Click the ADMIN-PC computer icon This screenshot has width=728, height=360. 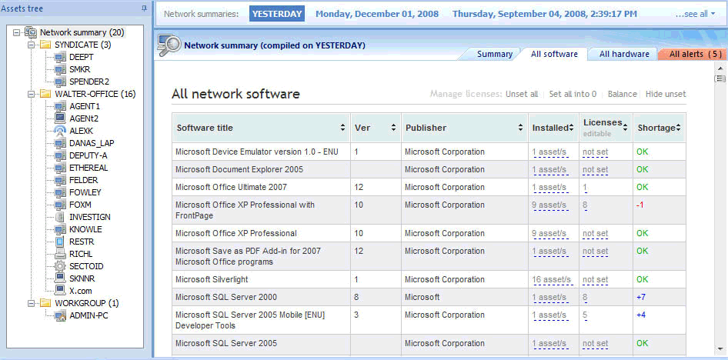pos(60,315)
